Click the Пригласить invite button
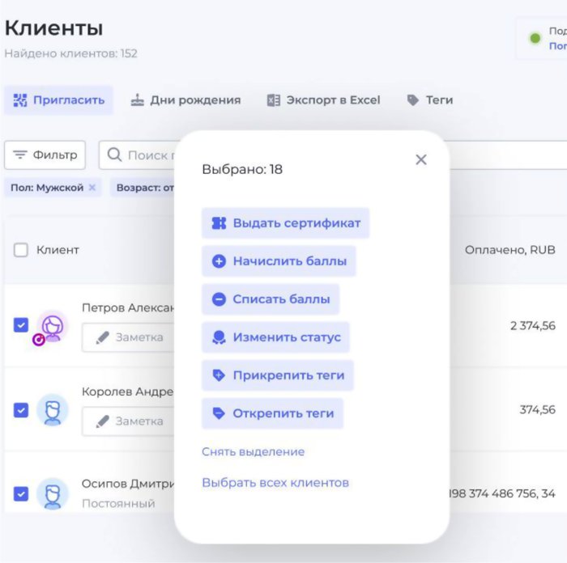The width and height of the screenshot is (567, 563). [x=58, y=100]
